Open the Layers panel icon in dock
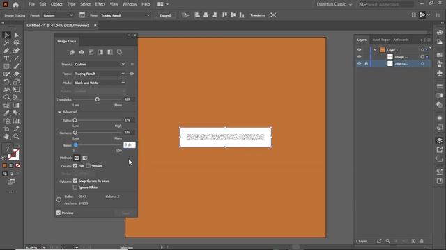The width and height of the screenshot is (446, 250). 440,140
